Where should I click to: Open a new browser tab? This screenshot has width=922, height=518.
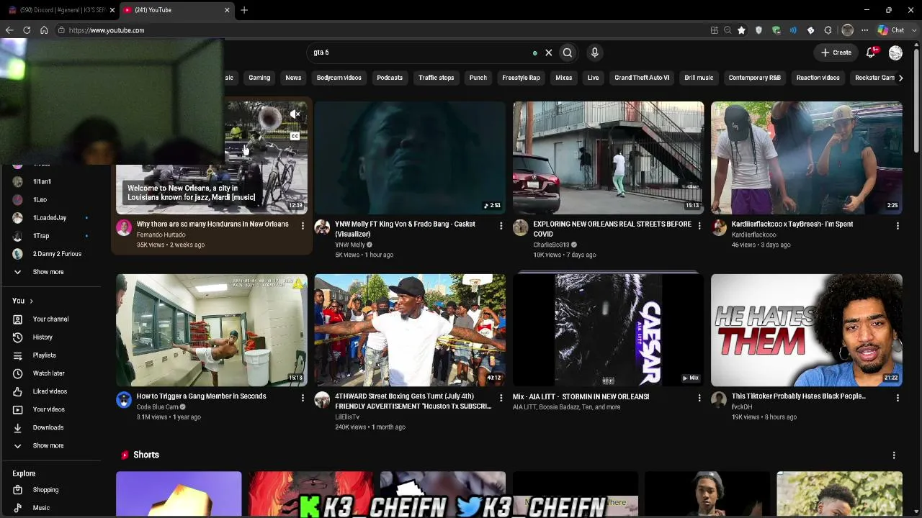pos(244,10)
